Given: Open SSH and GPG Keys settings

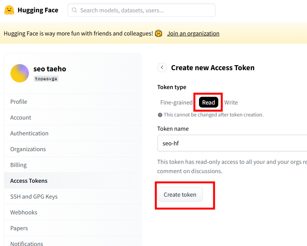Looking at the screenshot, I should (34, 197).
